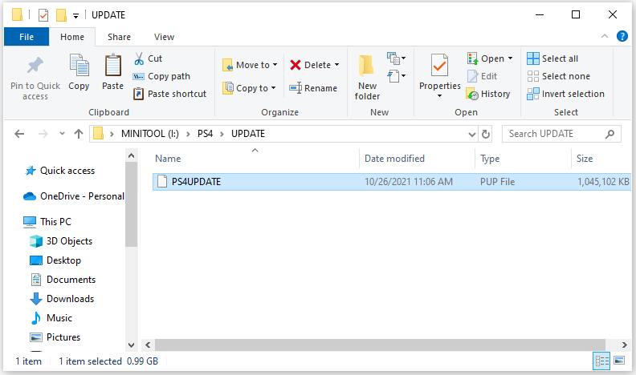Expand the Open dropdown arrow
Screen dimensions: 636x375
tap(510, 58)
